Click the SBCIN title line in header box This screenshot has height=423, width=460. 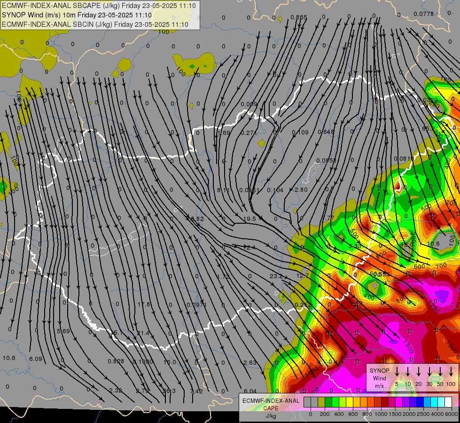pyautogui.click(x=95, y=24)
